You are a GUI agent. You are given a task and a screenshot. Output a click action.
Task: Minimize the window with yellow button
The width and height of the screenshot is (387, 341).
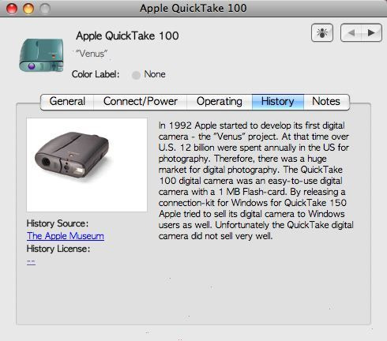[28, 9]
